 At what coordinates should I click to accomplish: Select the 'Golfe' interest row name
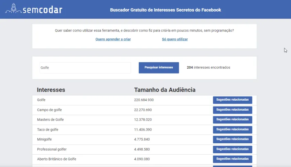click(41, 100)
